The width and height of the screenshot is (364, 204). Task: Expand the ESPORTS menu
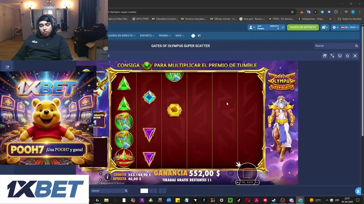(x=147, y=36)
